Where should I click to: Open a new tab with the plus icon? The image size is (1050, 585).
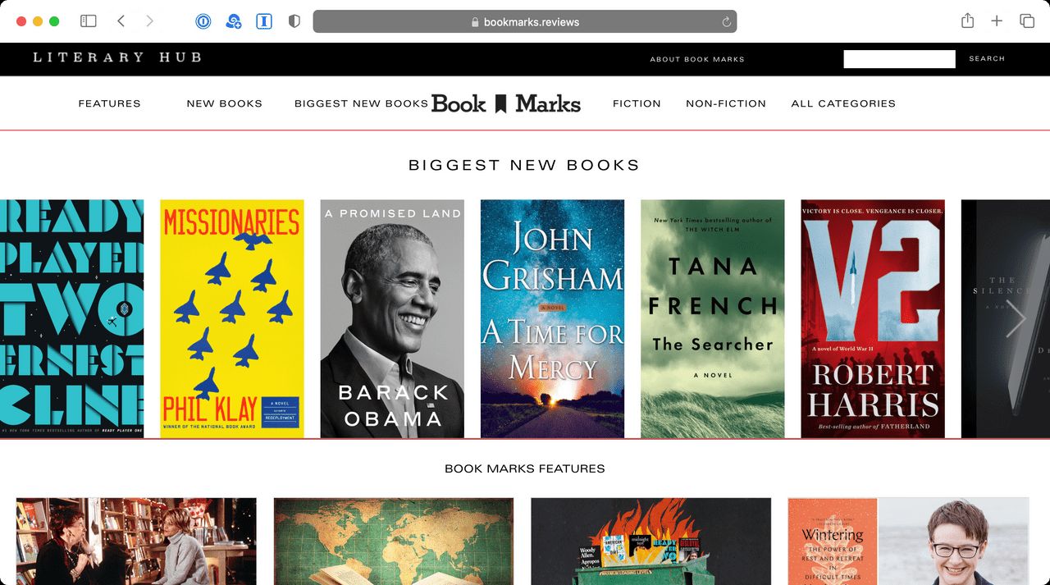tap(995, 21)
